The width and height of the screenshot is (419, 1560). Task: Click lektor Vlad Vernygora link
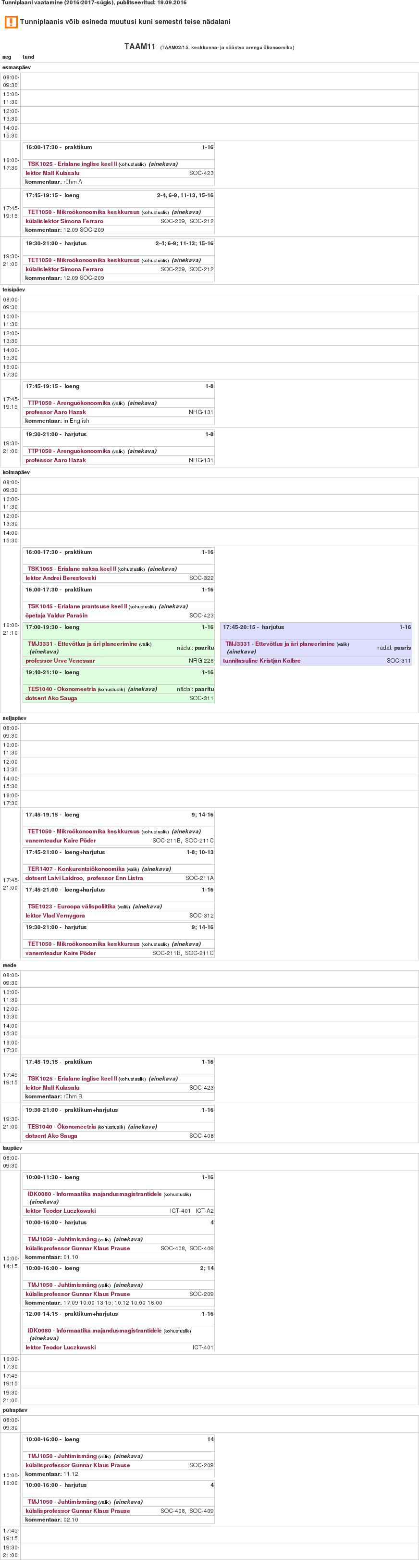55,916
